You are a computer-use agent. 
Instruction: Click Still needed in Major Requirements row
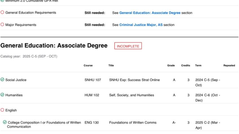tap(95, 25)
